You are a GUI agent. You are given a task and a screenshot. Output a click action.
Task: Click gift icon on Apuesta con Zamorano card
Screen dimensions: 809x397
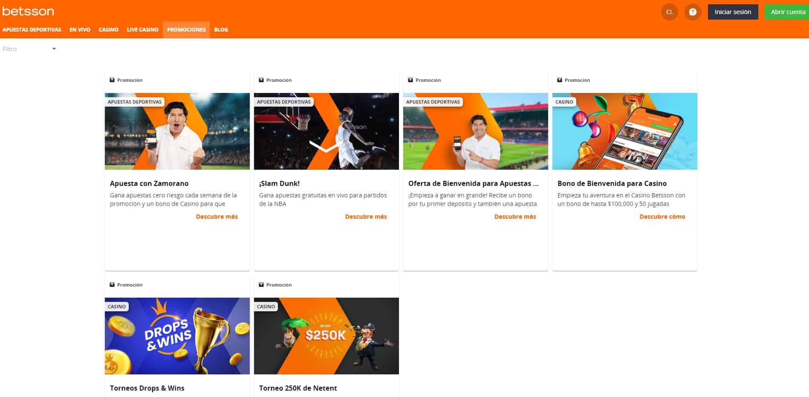pos(112,80)
